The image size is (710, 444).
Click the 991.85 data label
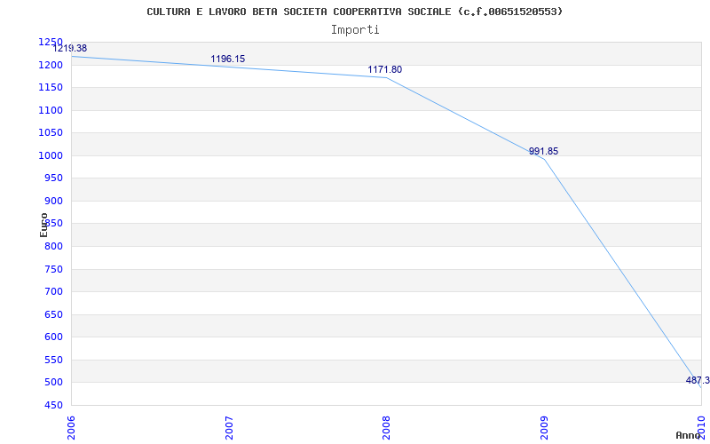(x=544, y=151)
